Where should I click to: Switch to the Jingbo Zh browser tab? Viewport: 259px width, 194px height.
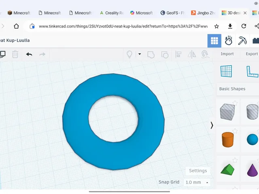(x=203, y=13)
